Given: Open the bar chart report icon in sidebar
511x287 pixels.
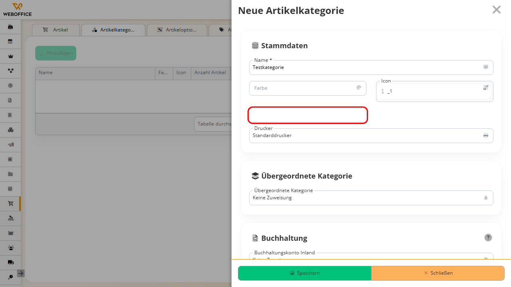Looking at the screenshot, I should pyautogui.click(x=10, y=159).
